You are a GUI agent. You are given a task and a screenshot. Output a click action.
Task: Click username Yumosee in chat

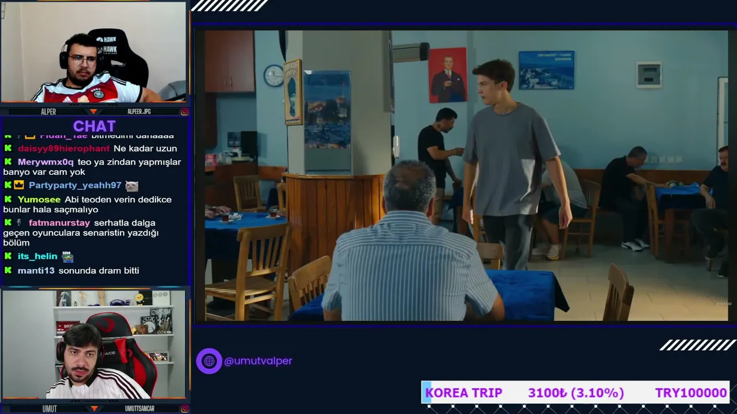(39, 200)
